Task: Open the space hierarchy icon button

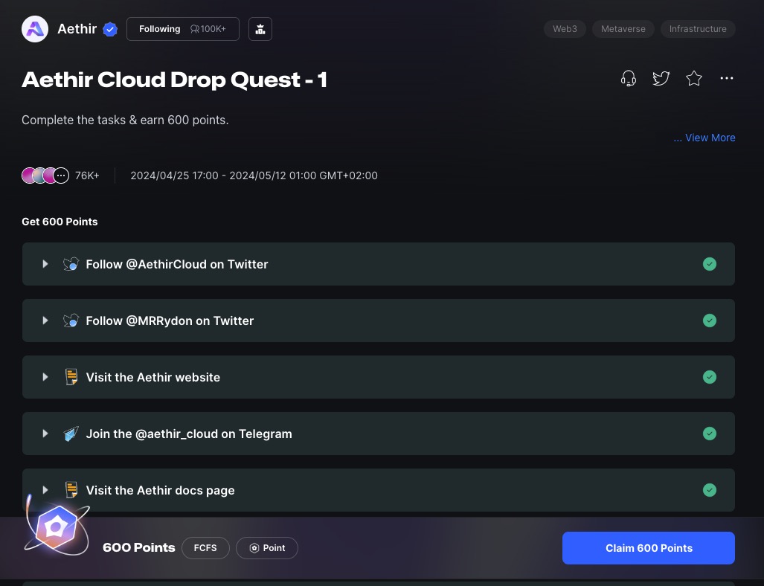Action: 260,29
